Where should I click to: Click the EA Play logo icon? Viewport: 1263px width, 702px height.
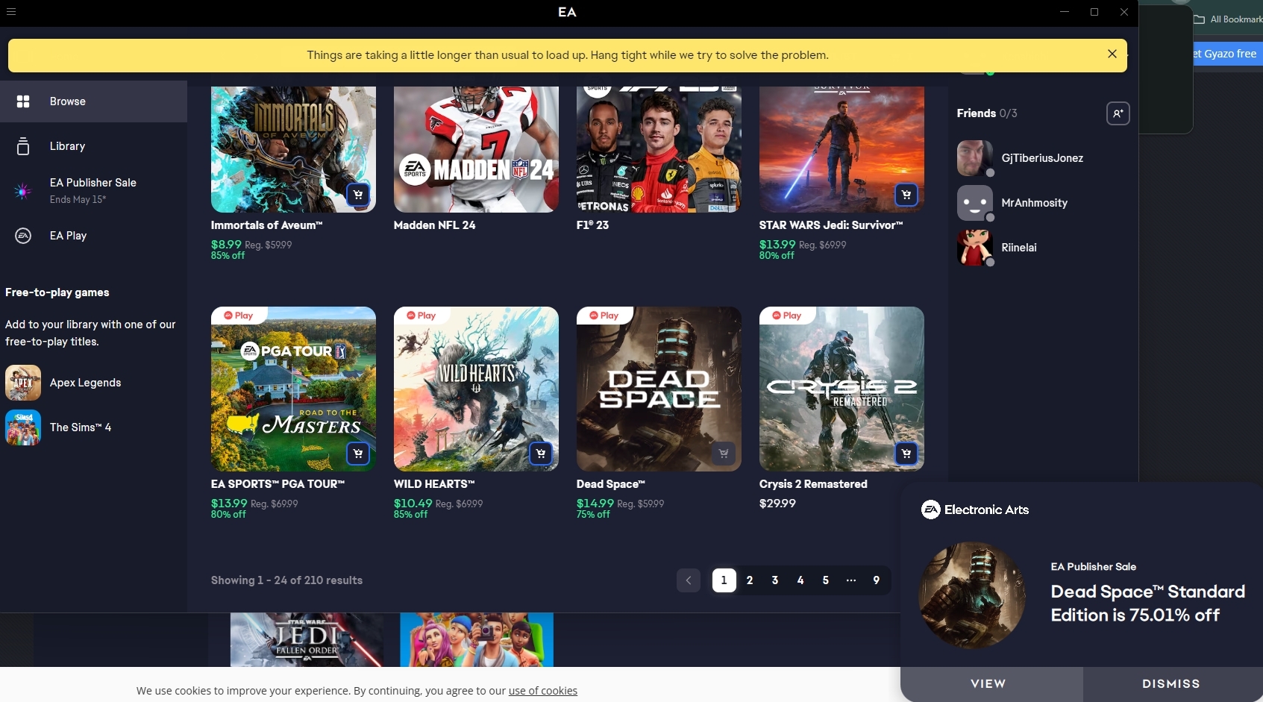[23, 236]
